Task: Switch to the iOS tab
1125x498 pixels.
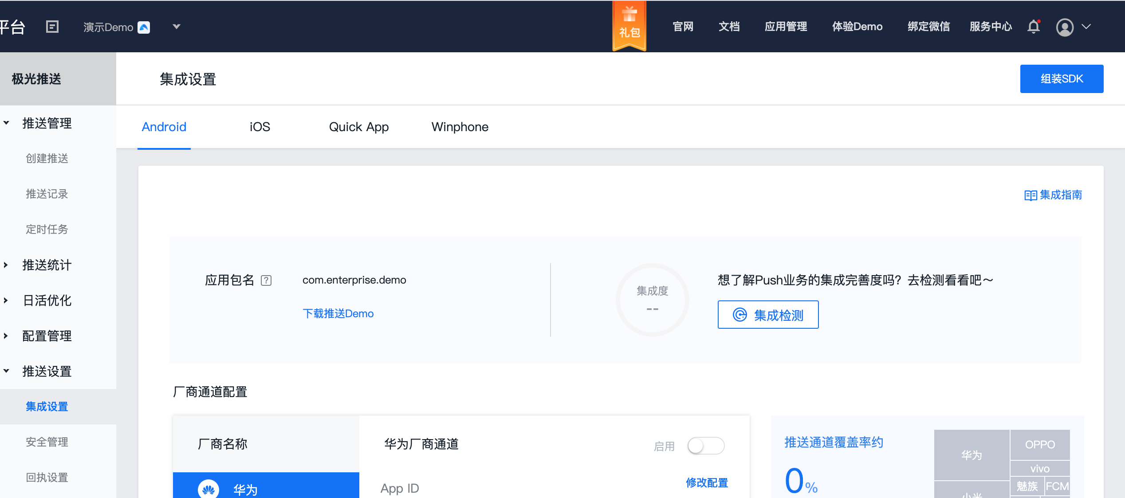Action: pyautogui.click(x=260, y=127)
